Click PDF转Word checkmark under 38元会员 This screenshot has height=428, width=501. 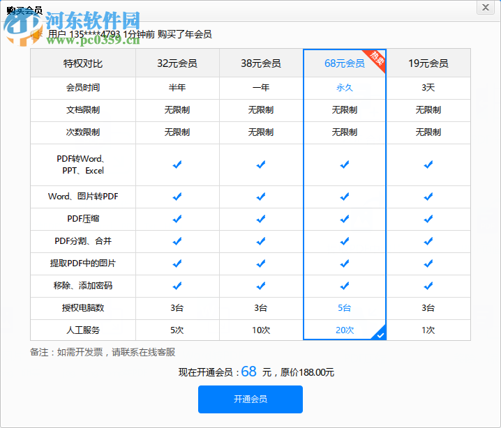[261, 165]
